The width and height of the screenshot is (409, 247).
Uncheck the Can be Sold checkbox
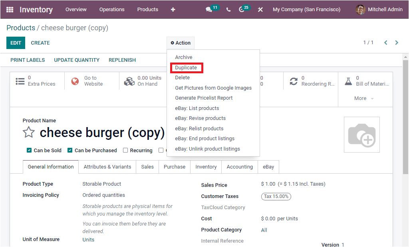coord(29,150)
